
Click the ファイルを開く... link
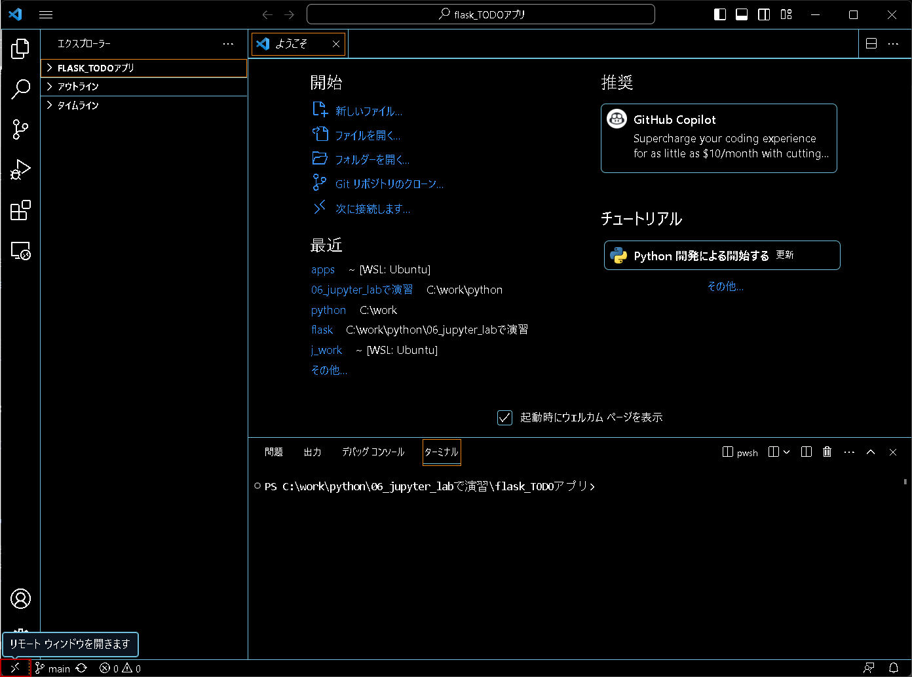(368, 136)
